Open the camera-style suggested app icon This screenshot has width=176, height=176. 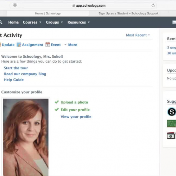(171, 136)
